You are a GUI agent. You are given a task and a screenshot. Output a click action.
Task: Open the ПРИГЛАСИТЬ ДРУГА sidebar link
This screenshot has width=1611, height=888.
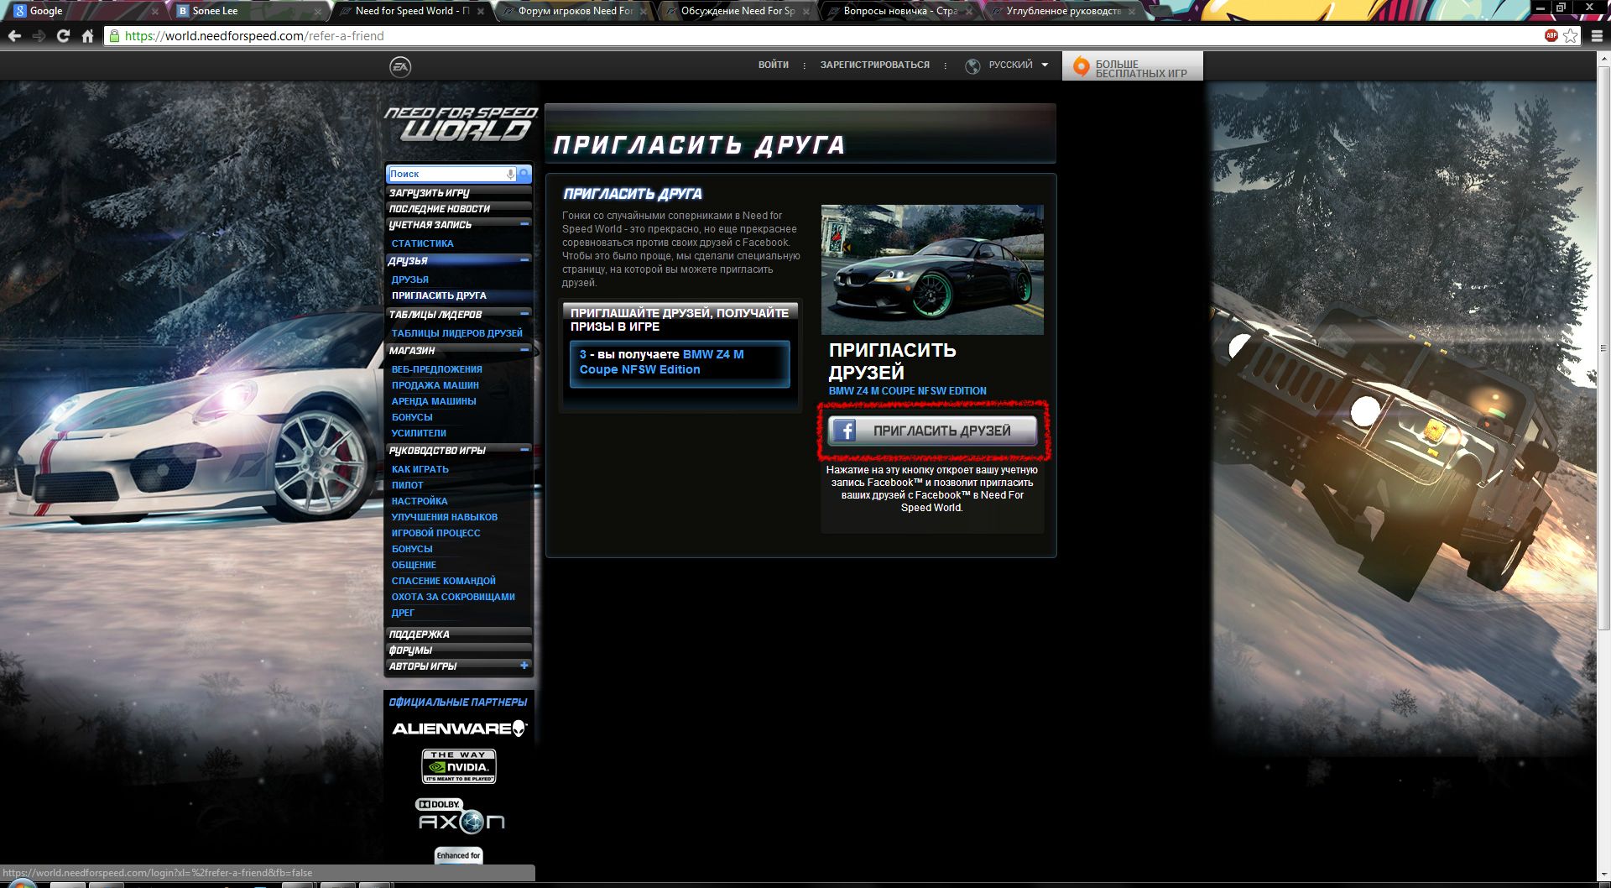(x=439, y=295)
